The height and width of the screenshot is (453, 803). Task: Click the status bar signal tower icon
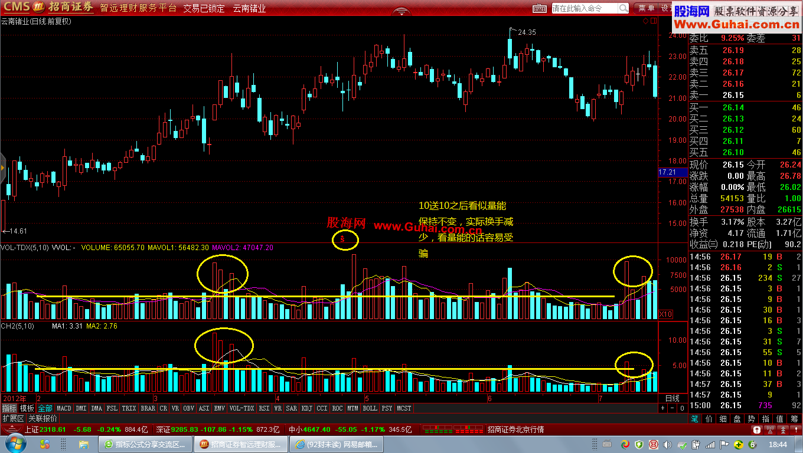coord(770,430)
